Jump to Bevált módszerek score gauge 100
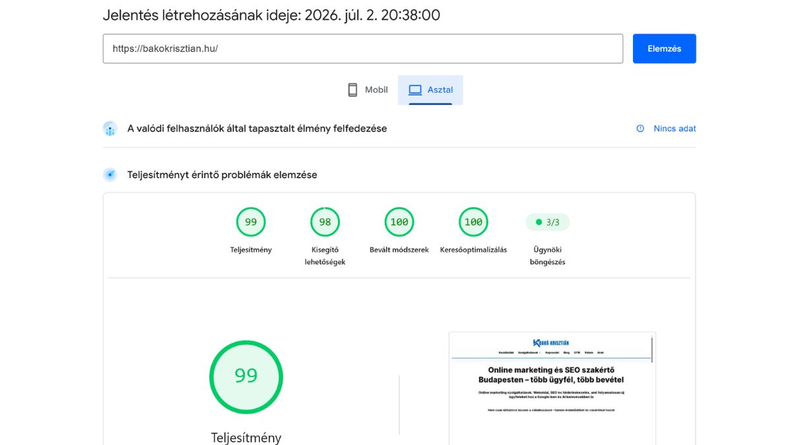Screen dimensions: 792x445 point(399,222)
